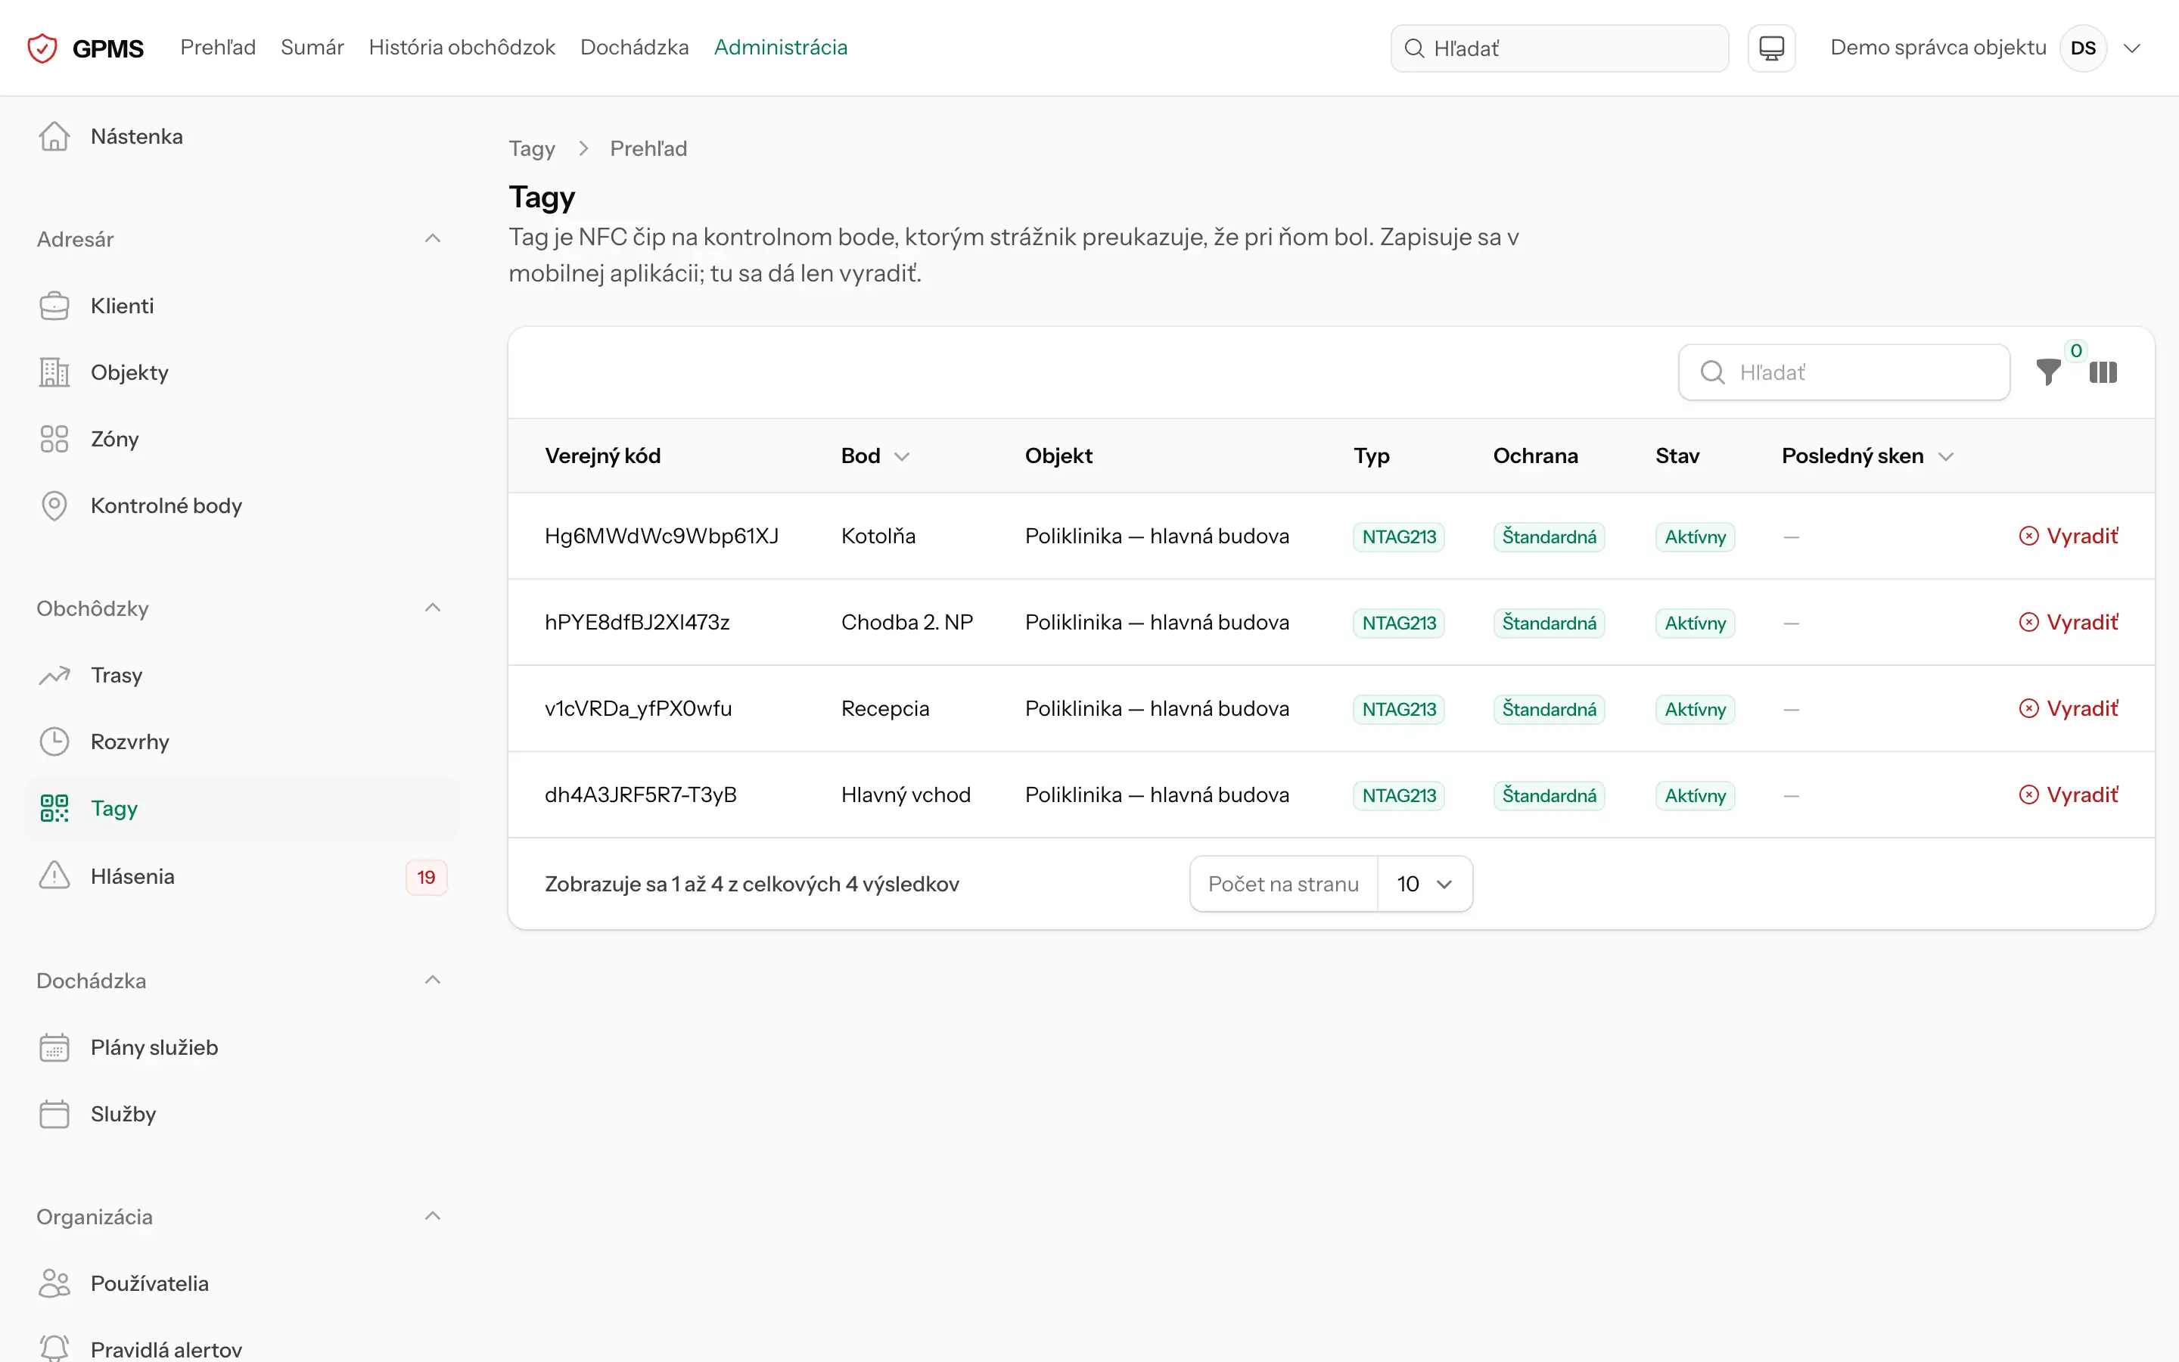The image size is (2179, 1362).
Task: Click Vyradiť for the Kotolňa tag
Action: (x=2069, y=536)
